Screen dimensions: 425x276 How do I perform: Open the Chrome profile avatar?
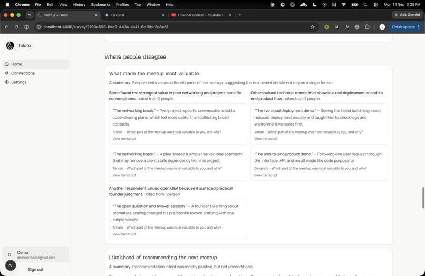pyautogui.click(x=382, y=27)
